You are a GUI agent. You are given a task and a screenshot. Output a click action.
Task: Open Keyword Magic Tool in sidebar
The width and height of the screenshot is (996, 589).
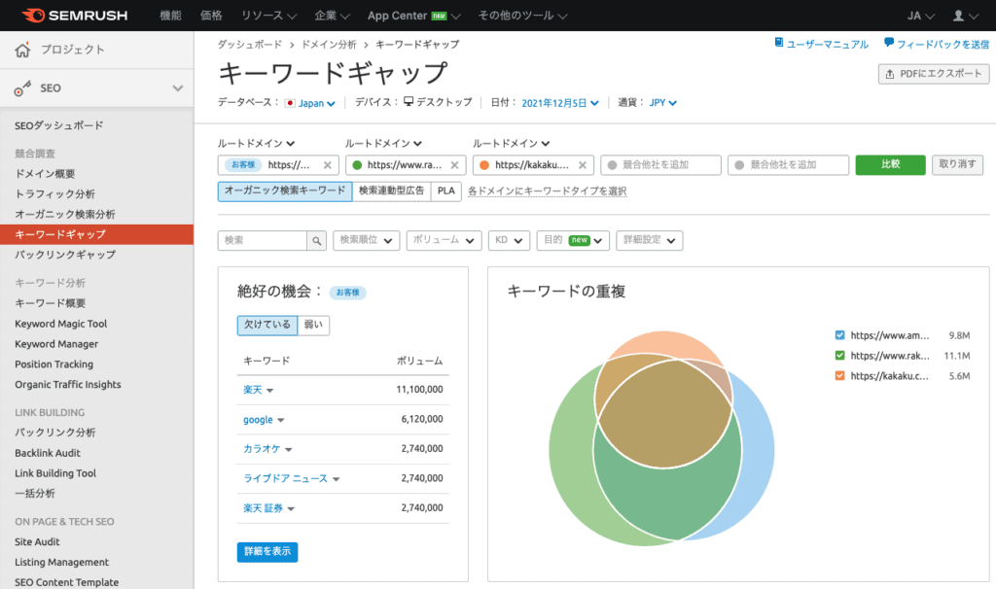61,324
